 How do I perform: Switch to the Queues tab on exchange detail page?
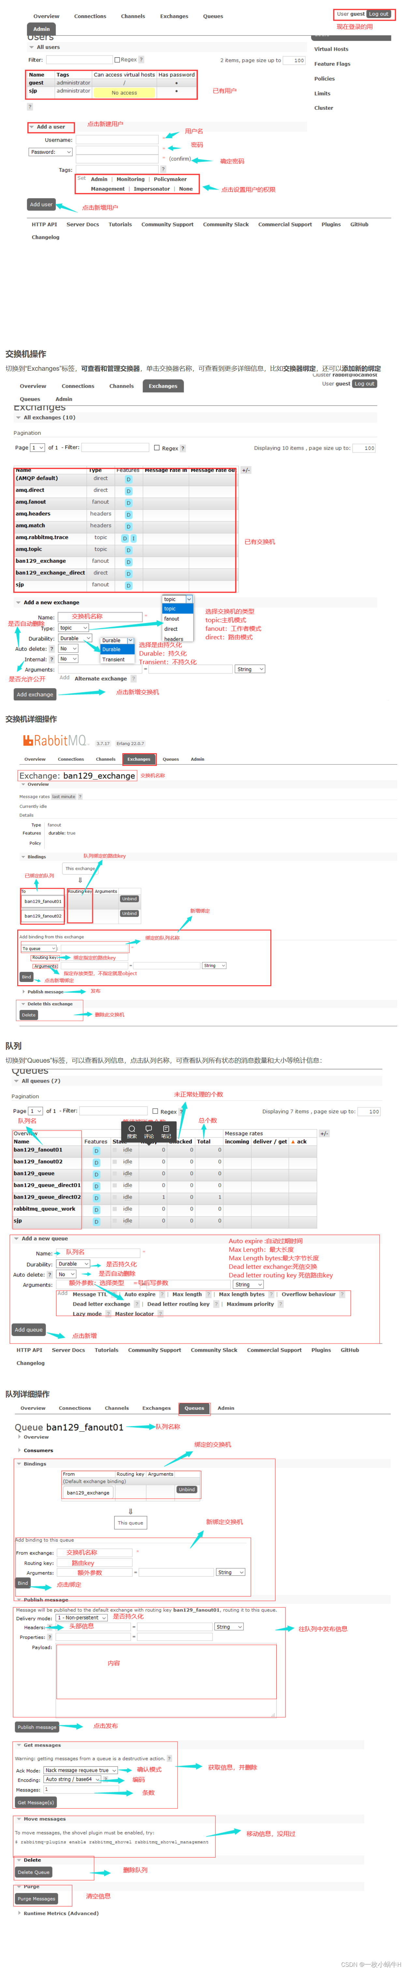[x=170, y=760]
